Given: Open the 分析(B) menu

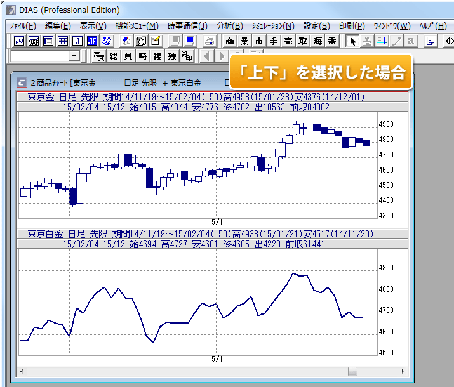Looking at the screenshot, I should point(229,26).
